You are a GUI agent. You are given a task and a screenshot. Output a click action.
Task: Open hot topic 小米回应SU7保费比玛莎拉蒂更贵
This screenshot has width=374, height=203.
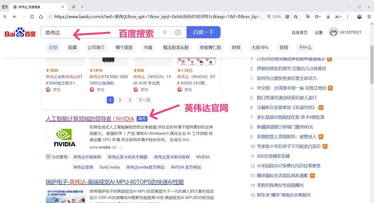[x=289, y=166]
